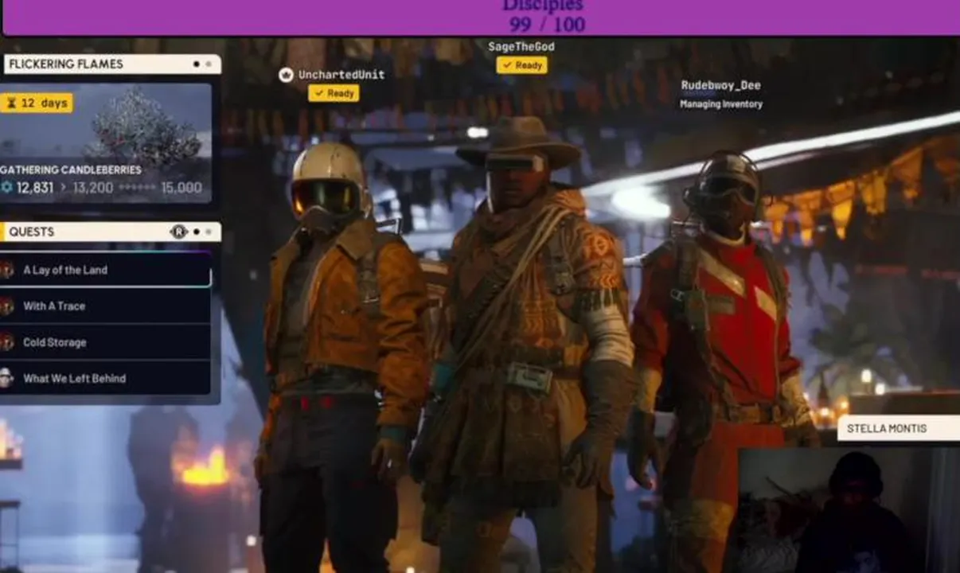The image size is (960, 573).
Task: Click the crown leader icon beside UnchartedUnit
Action: (x=286, y=75)
